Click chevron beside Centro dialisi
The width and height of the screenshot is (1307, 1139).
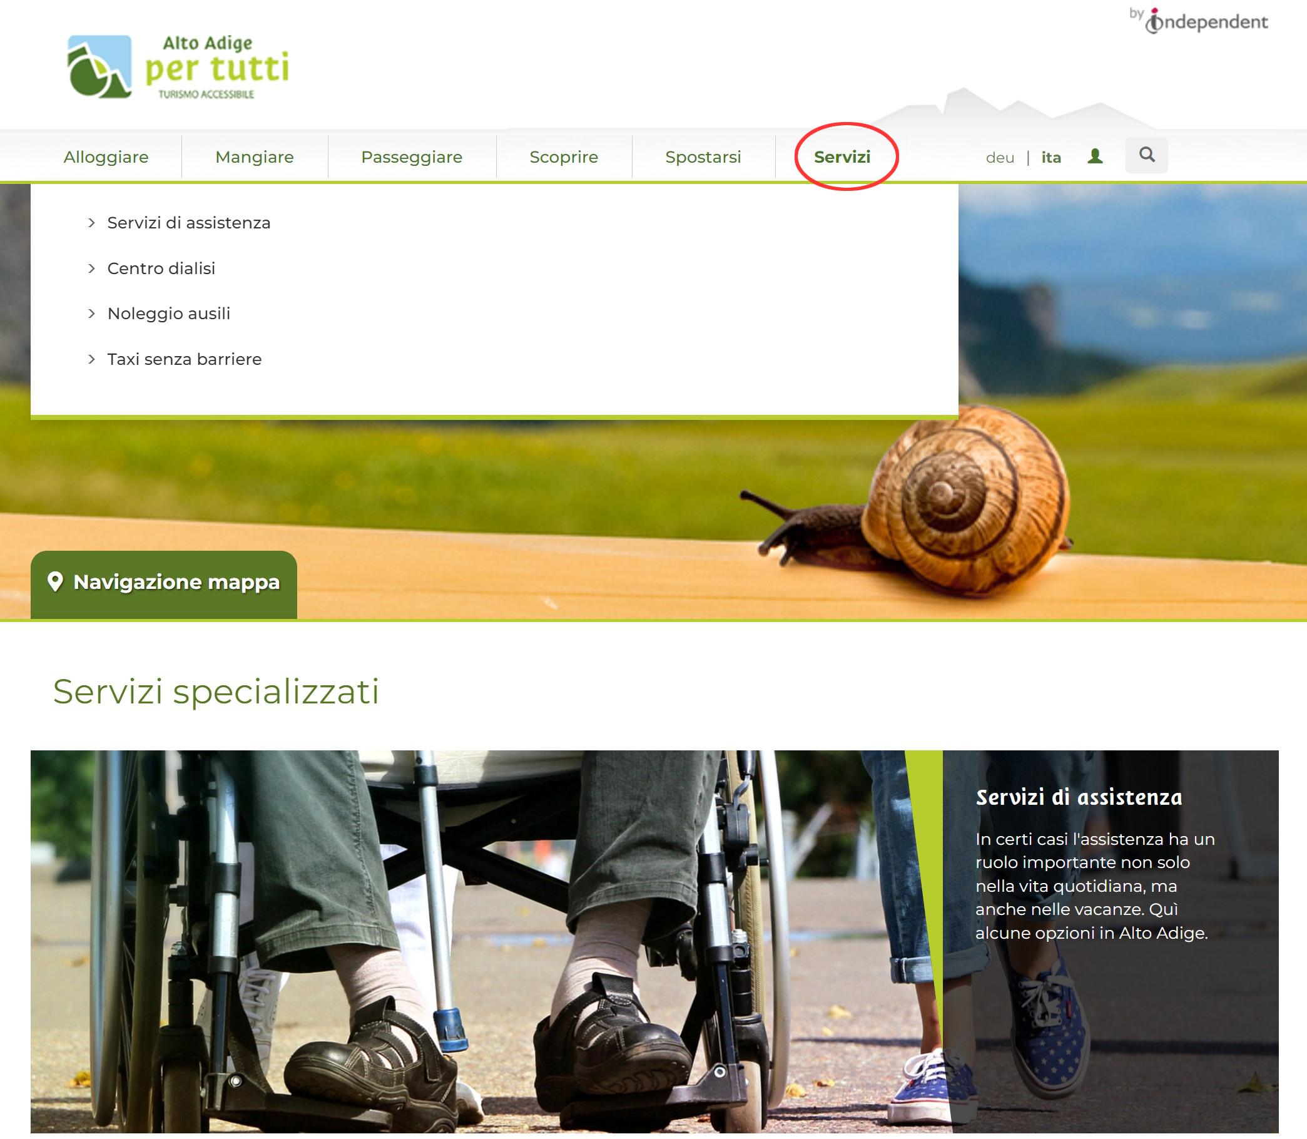click(91, 268)
